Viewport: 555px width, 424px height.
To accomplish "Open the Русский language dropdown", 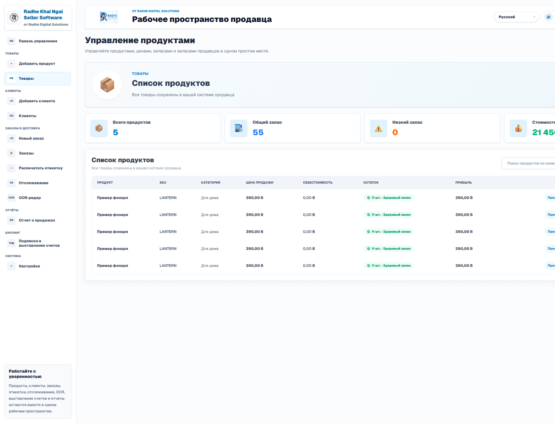I will point(516,17).
